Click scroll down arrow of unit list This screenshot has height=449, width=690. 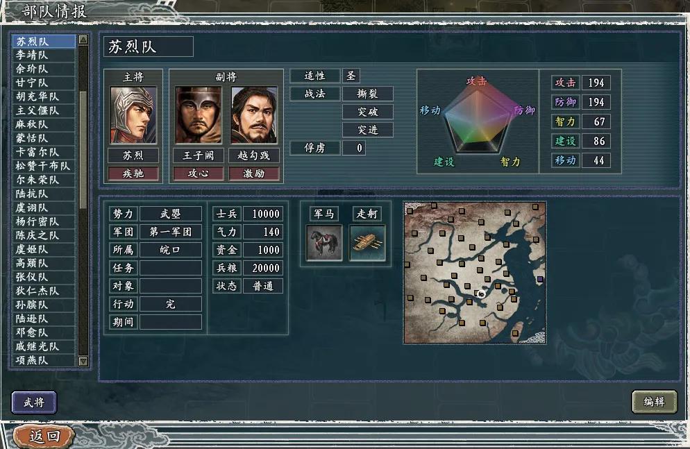tap(83, 362)
